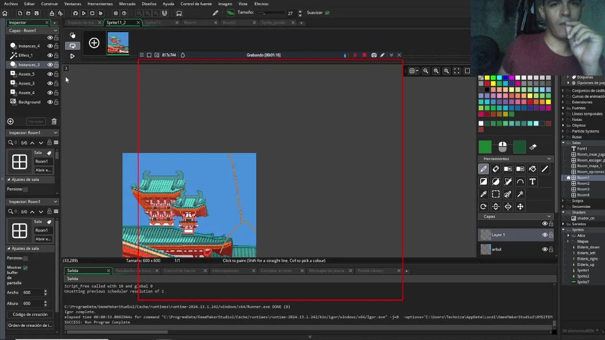Swap the left and right mouse colours
The width and height of the screenshot is (605, 340).
pyautogui.click(x=533, y=147)
